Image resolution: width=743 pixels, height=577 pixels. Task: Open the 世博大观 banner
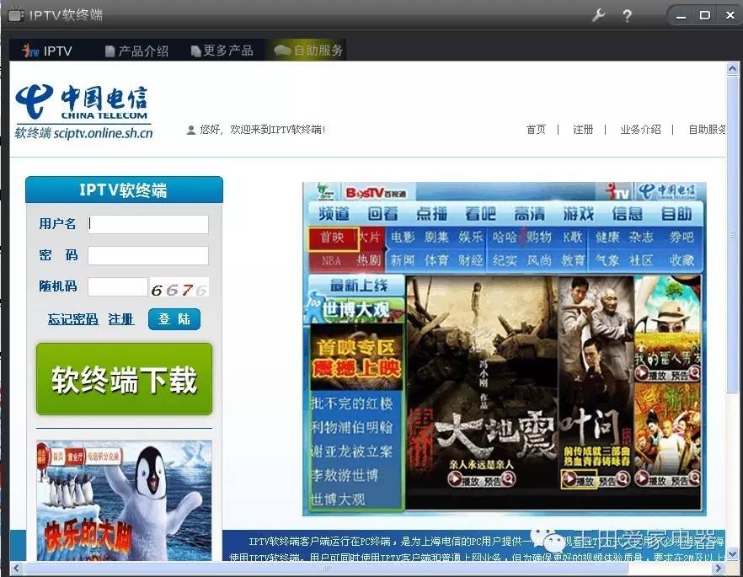(x=355, y=310)
